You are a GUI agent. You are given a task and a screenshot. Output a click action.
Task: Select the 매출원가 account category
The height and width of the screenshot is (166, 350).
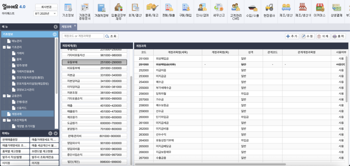click(95, 111)
